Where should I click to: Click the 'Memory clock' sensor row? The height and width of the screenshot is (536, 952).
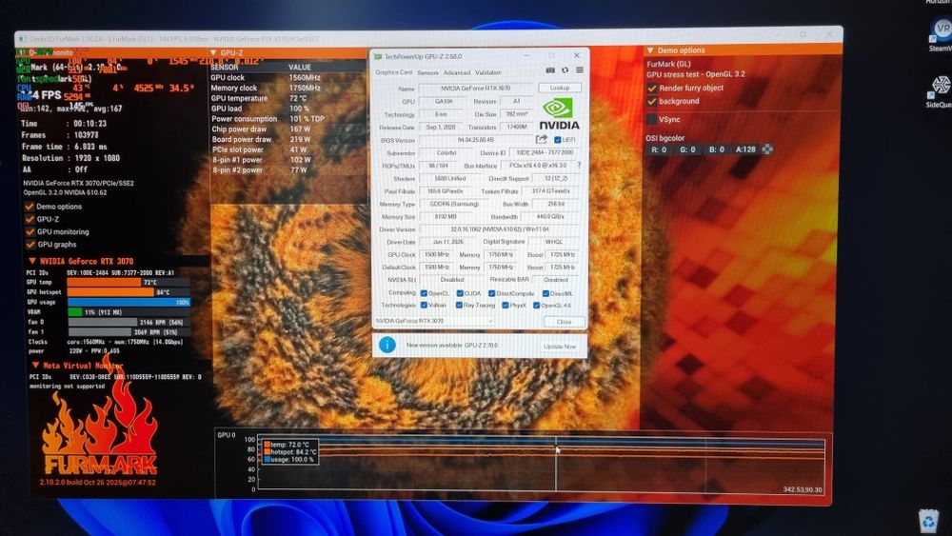[x=287, y=88]
